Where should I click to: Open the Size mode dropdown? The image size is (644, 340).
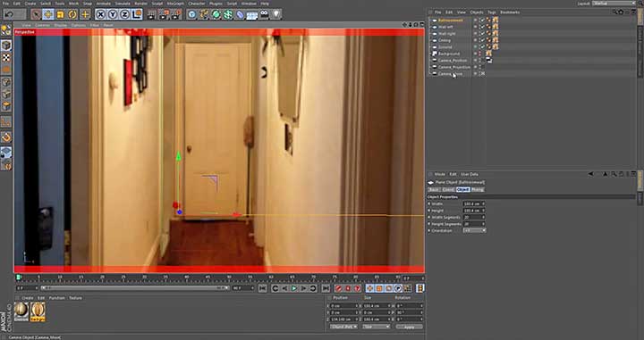376,327
